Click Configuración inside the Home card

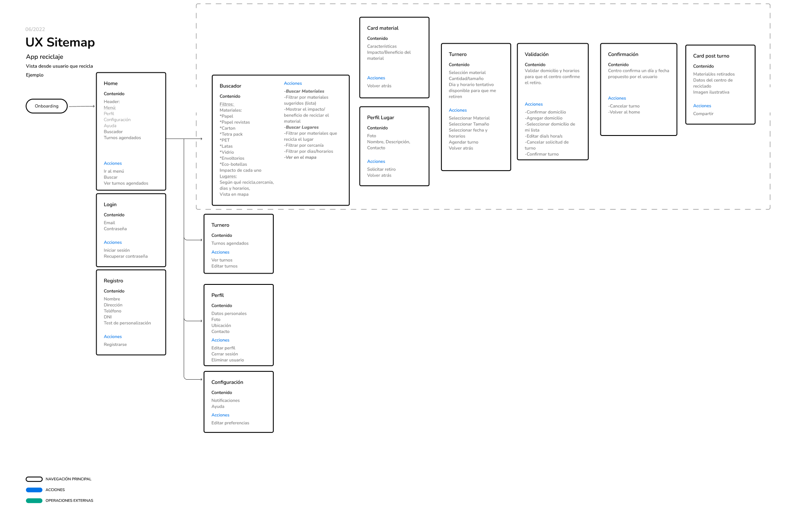[117, 120]
